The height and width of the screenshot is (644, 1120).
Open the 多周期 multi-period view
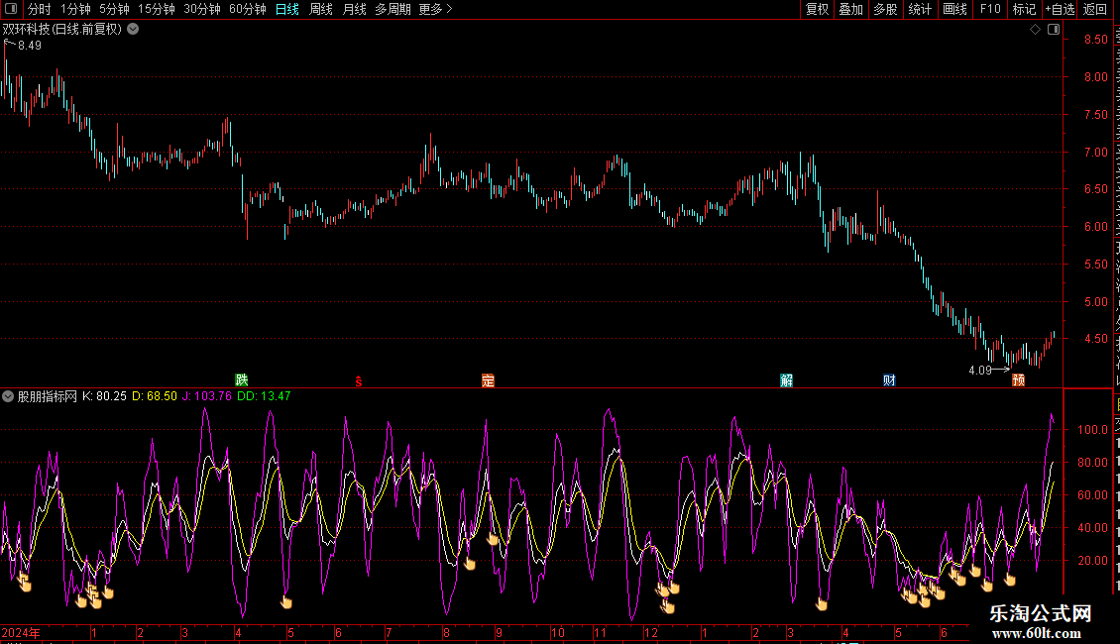click(392, 9)
